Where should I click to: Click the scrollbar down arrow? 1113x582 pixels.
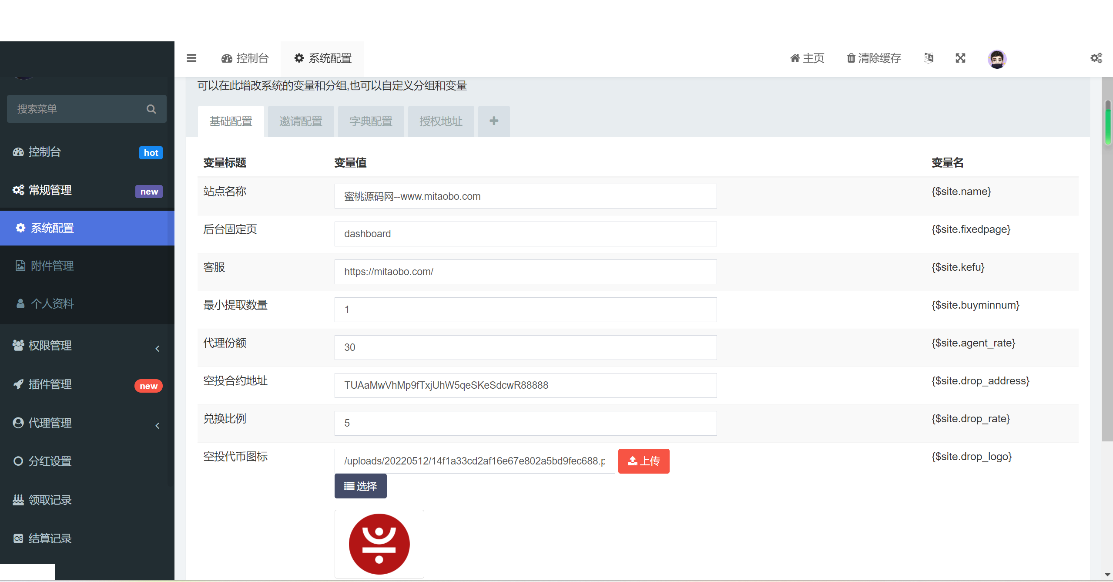click(1107, 575)
